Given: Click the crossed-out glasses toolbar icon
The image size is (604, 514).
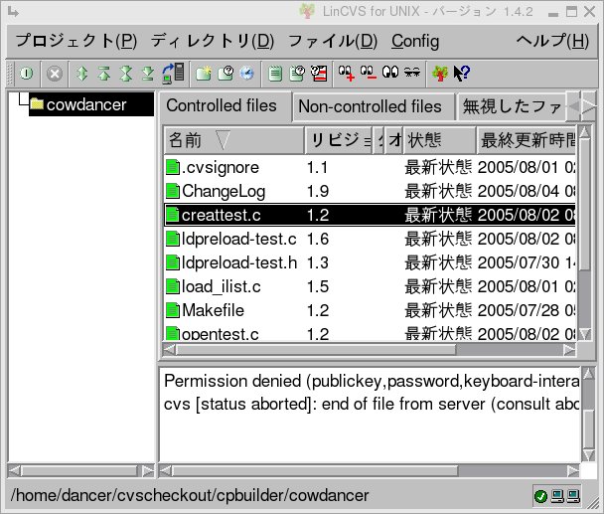Looking at the screenshot, I should [412, 72].
